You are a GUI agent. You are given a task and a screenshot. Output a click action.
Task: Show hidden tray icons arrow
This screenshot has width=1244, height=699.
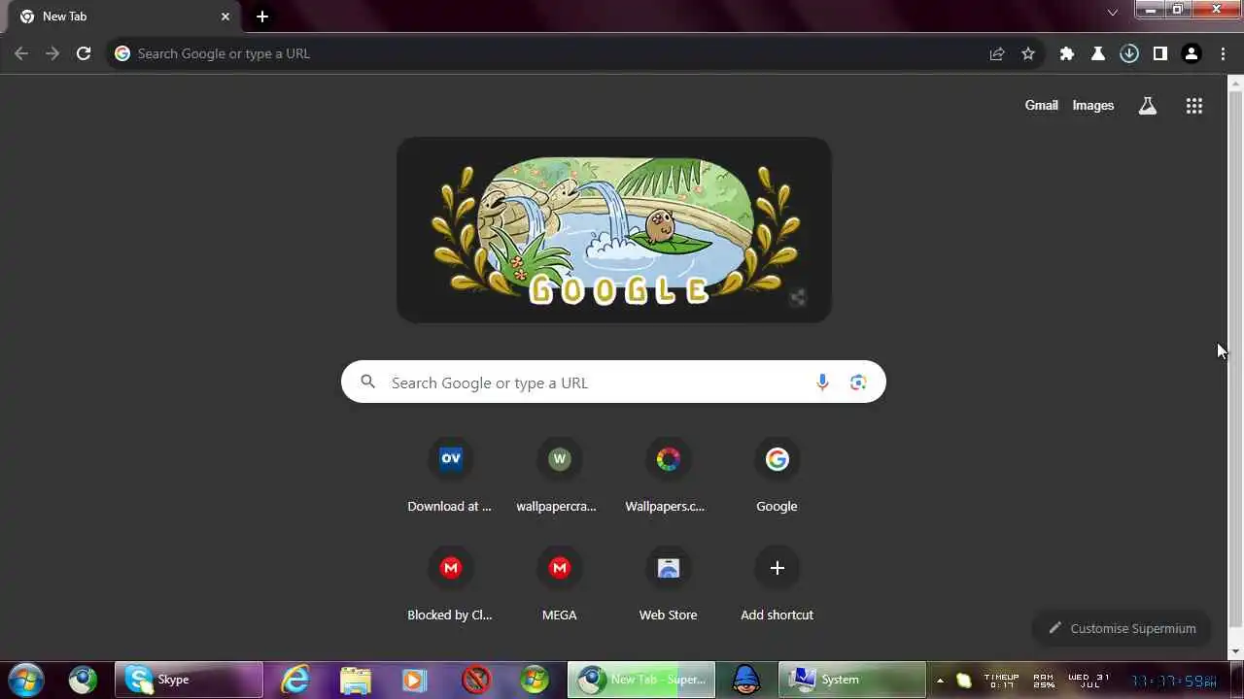tap(940, 681)
